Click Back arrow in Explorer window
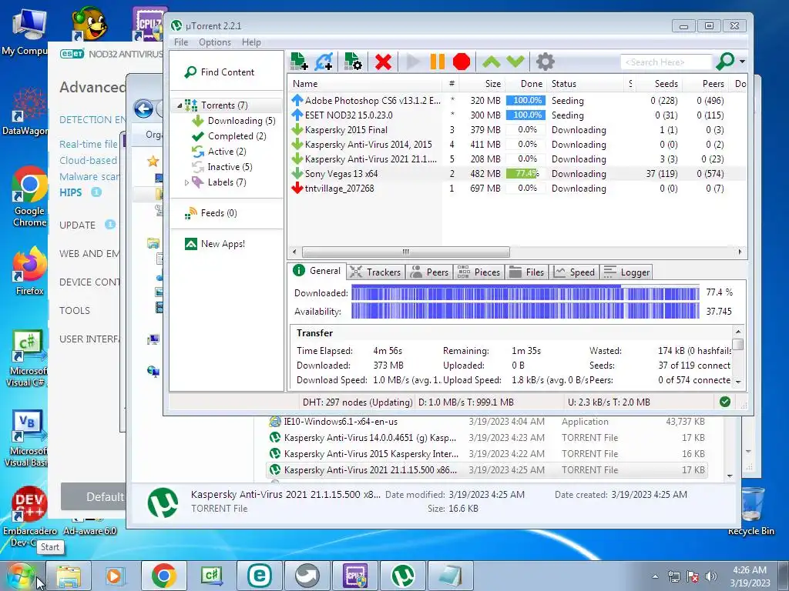 (144, 109)
